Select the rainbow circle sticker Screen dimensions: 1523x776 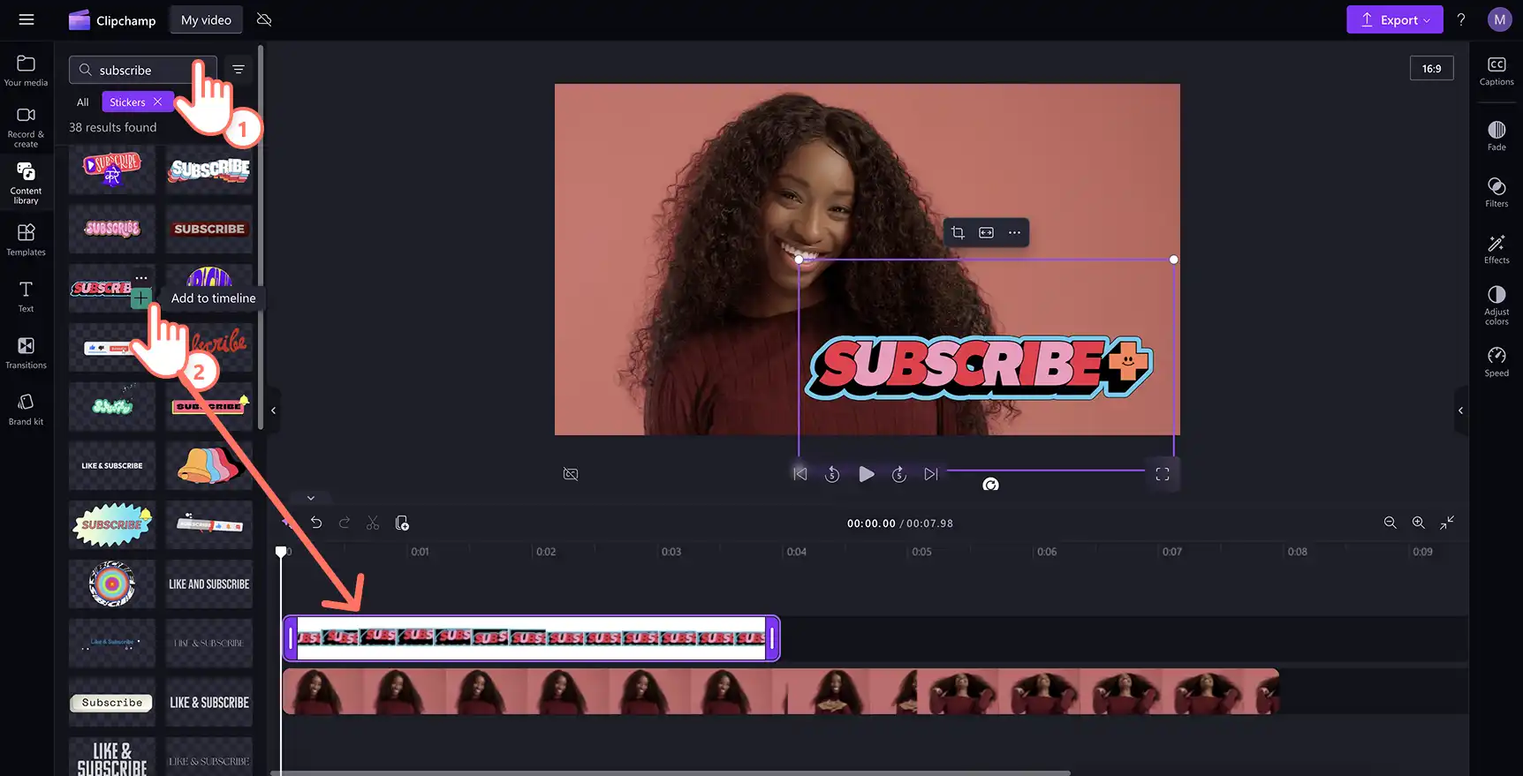112,584
